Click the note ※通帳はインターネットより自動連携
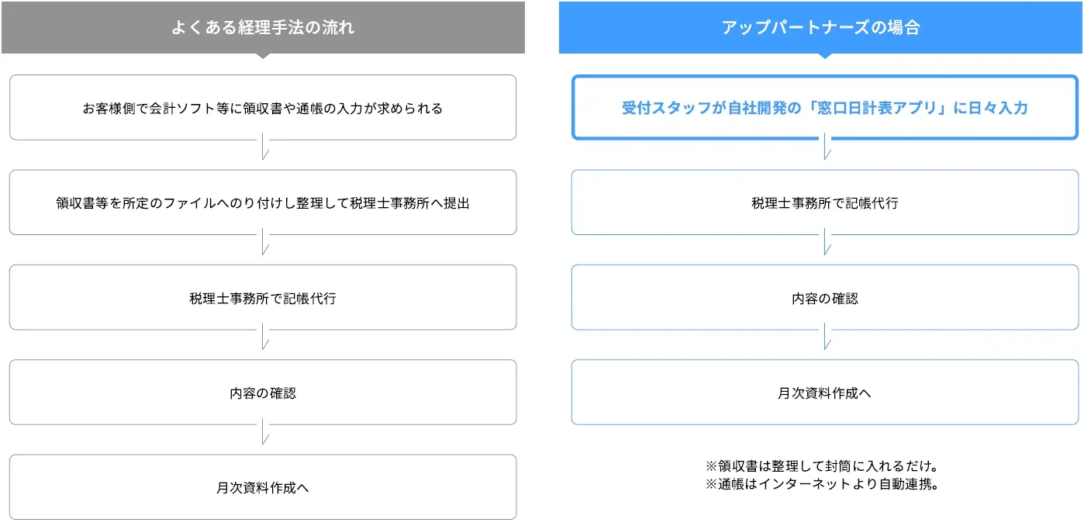The image size is (1084, 526). tap(822, 485)
